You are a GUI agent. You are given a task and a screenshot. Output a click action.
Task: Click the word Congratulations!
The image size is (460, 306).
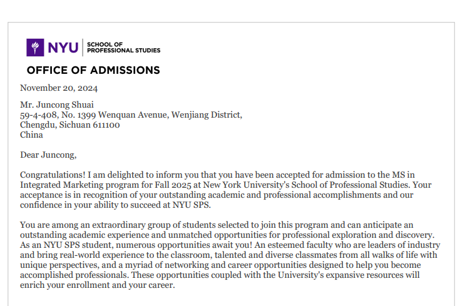tap(52, 175)
